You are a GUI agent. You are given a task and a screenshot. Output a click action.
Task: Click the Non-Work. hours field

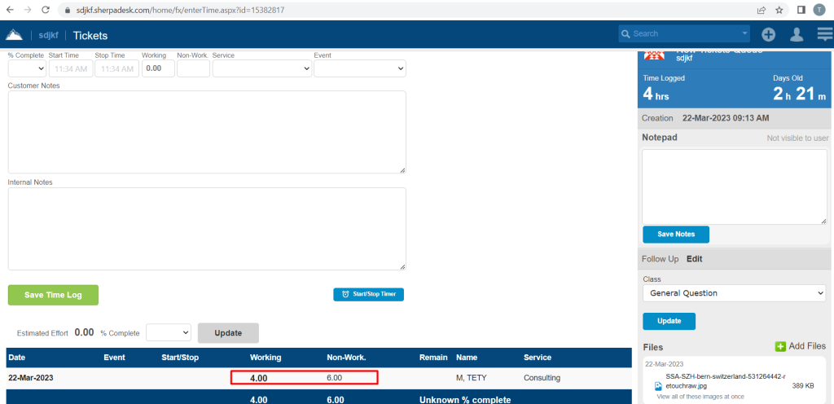(193, 68)
